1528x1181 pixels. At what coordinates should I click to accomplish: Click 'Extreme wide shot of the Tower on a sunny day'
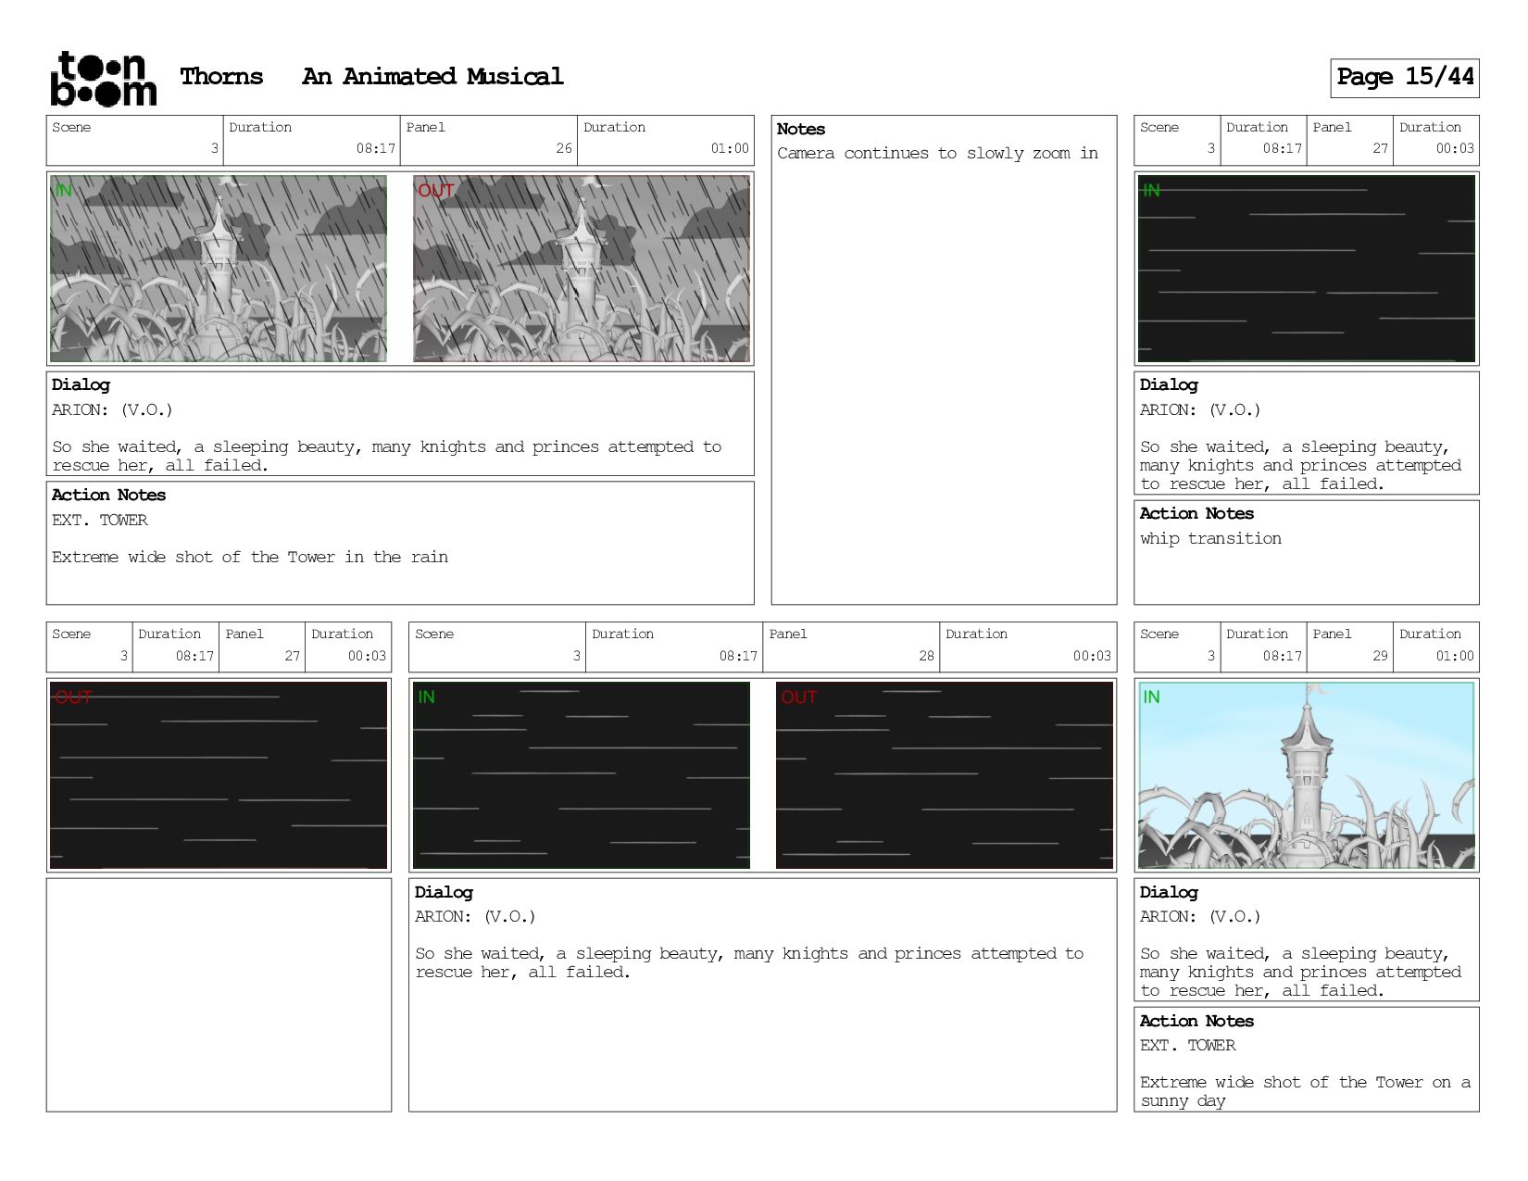pos(1305,1091)
